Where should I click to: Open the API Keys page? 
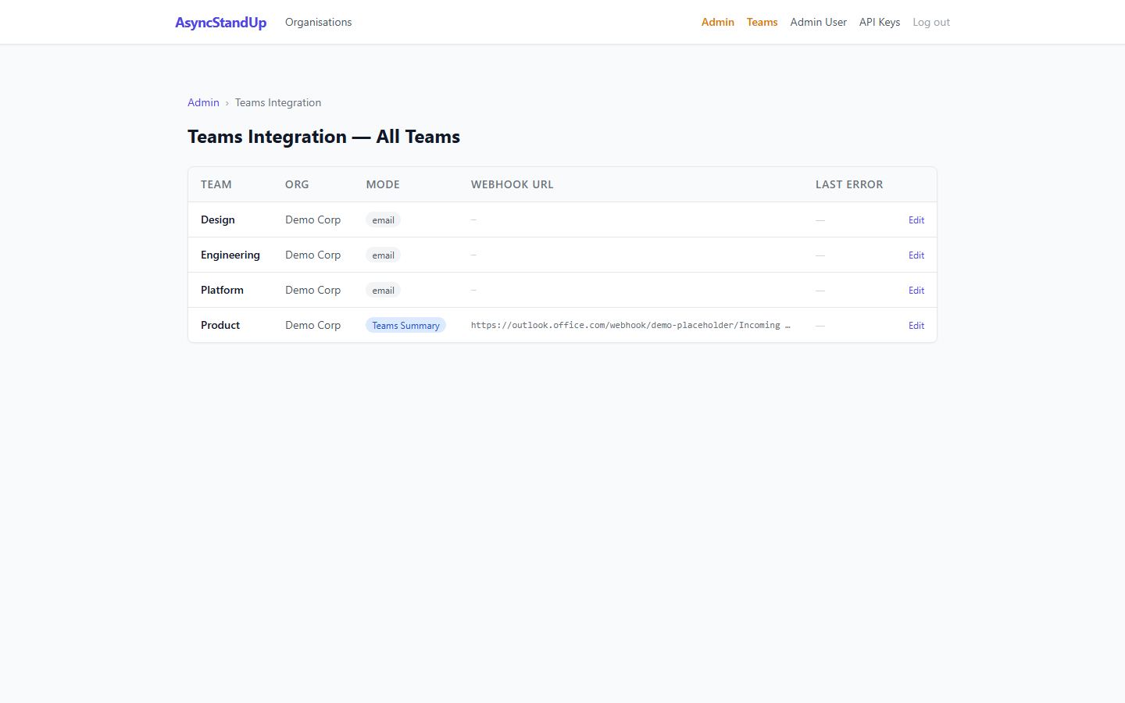click(880, 23)
